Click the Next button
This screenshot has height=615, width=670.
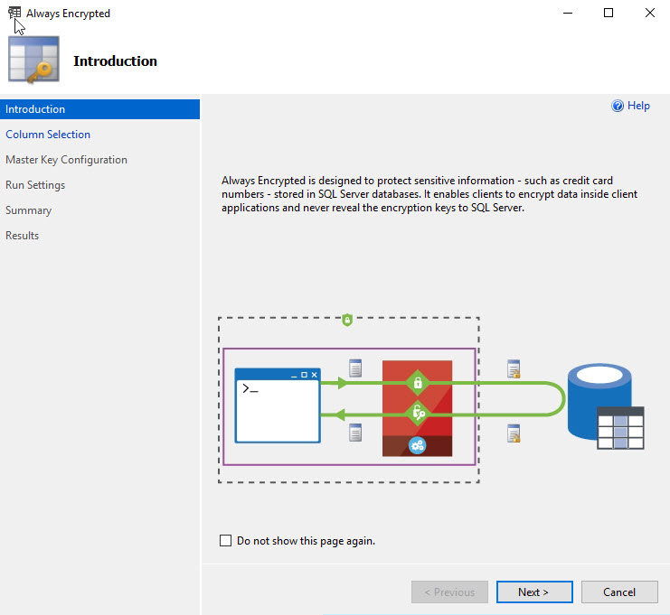tap(534, 592)
